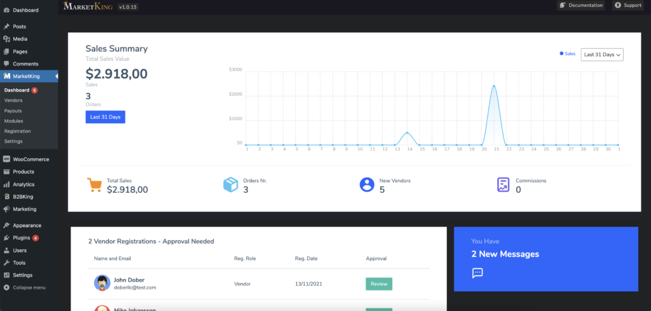651x311 pixels.
Task: Open WooCommerce menu in the sidebar
Action: click(x=29, y=159)
